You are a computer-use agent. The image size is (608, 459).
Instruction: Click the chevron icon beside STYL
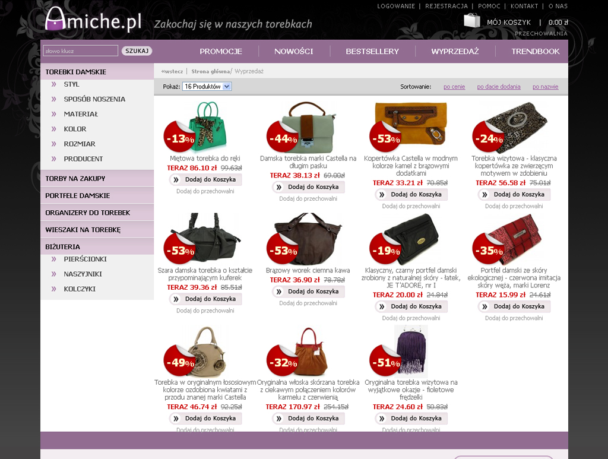point(54,84)
